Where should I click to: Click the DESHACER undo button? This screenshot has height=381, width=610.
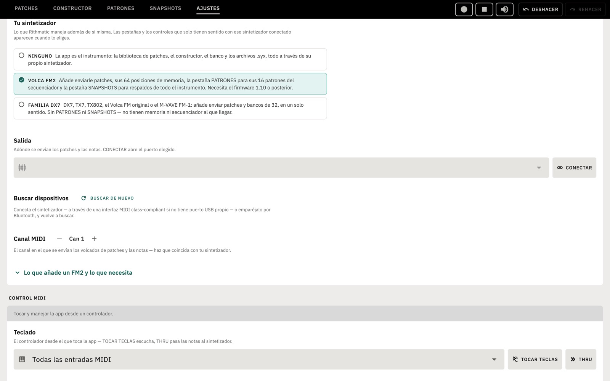[x=540, y=9]
